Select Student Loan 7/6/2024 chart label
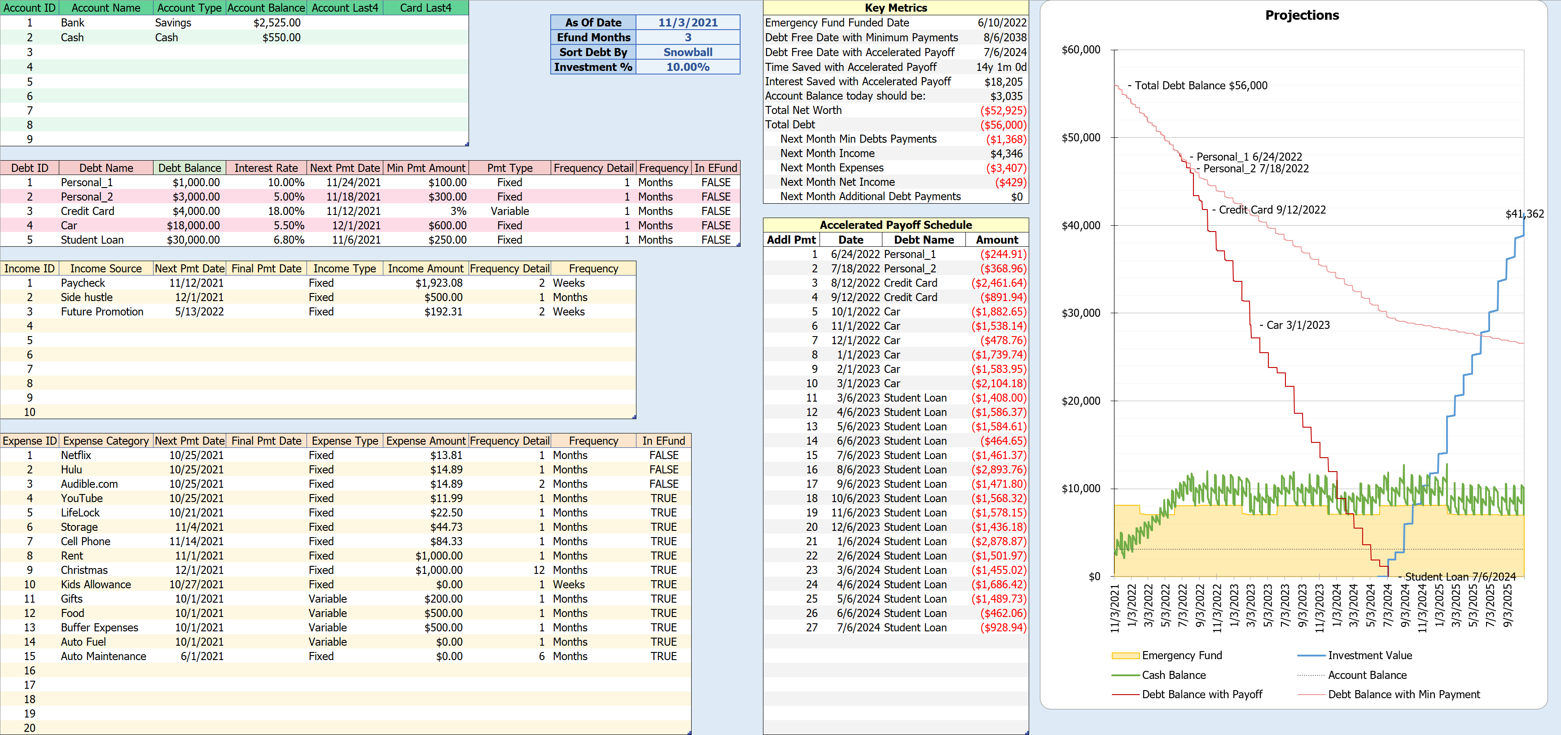 tap(1457, 576)
